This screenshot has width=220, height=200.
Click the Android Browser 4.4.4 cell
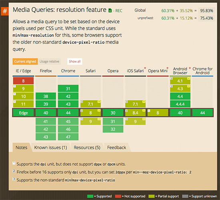click(x=180, y=104)
